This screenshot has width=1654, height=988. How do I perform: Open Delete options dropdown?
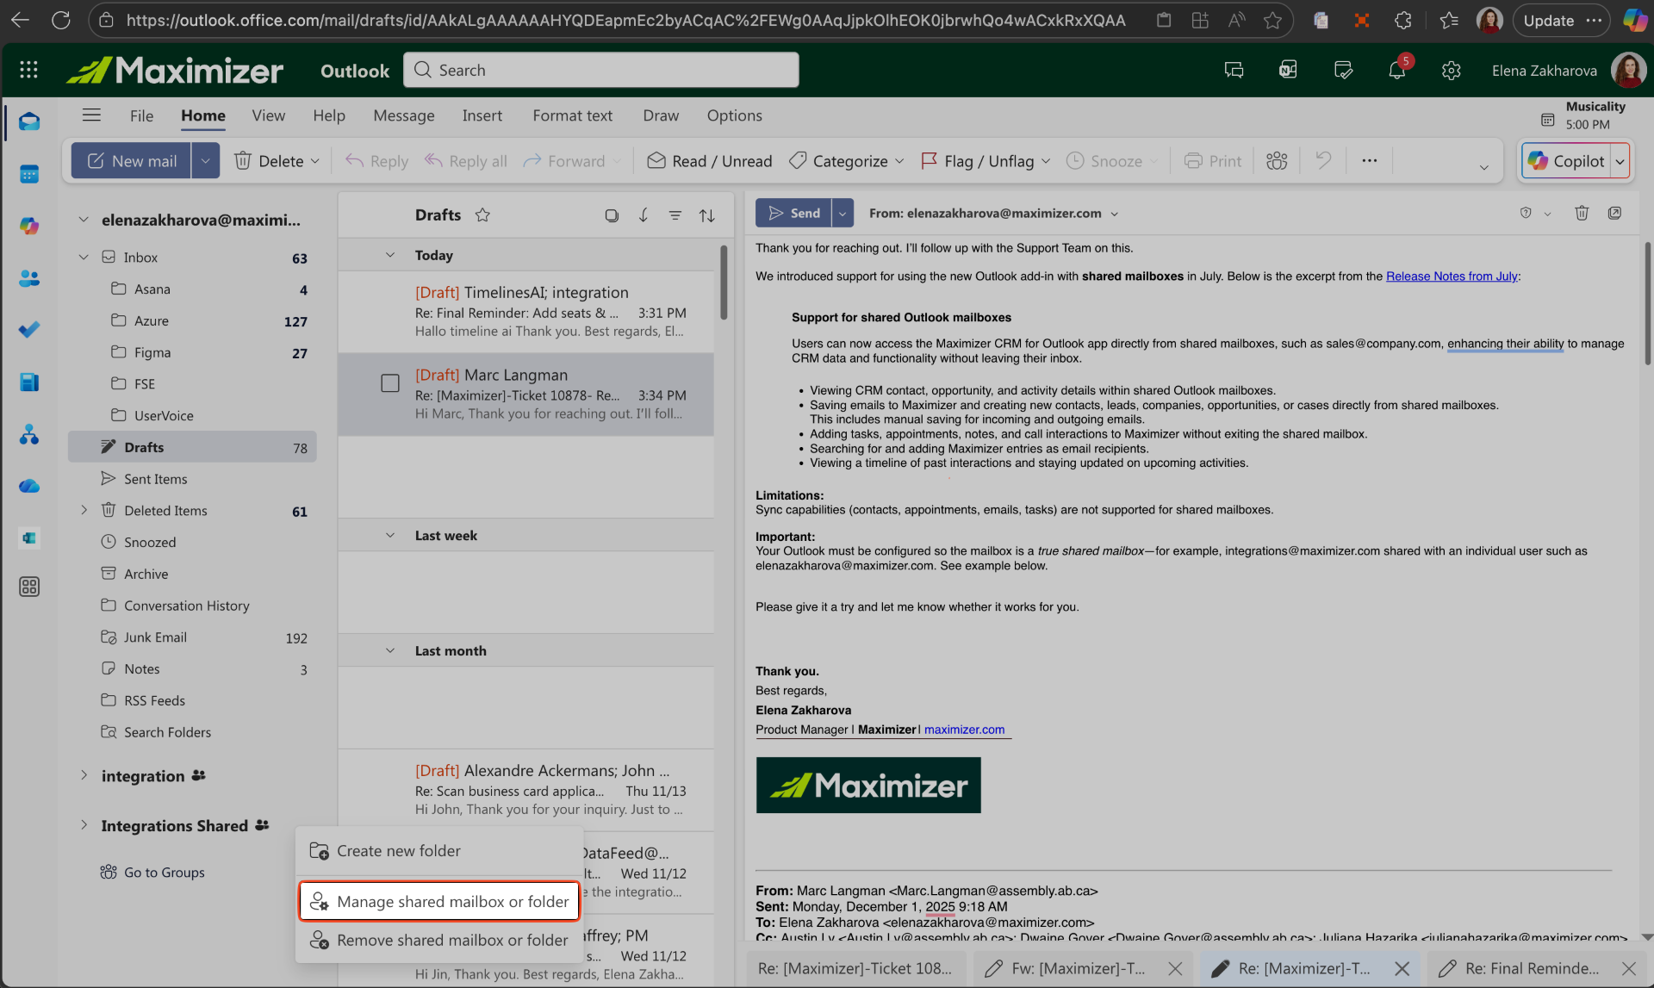(x=315, y=161)
